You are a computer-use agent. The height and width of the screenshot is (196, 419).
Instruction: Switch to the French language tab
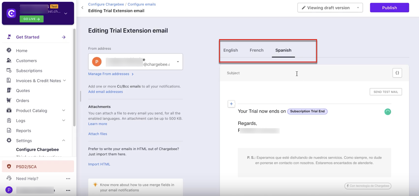(256, 50)
